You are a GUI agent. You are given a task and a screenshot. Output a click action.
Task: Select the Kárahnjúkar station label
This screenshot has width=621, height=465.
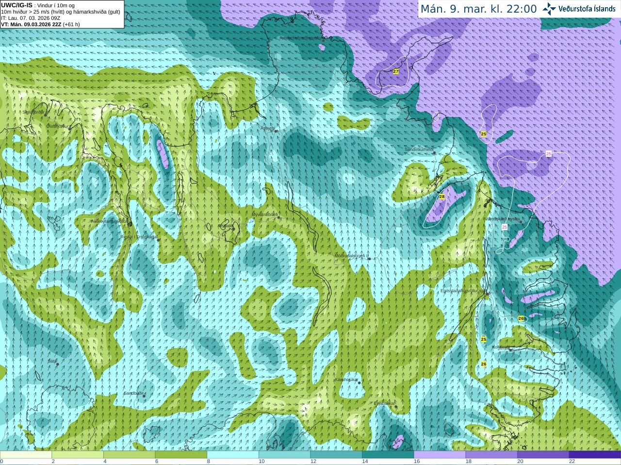point(346,380)
